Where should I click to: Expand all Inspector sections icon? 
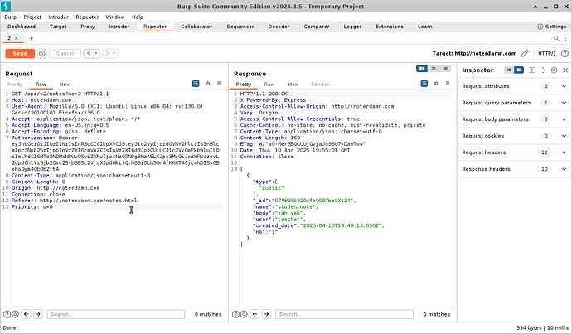tap(531, 70)
